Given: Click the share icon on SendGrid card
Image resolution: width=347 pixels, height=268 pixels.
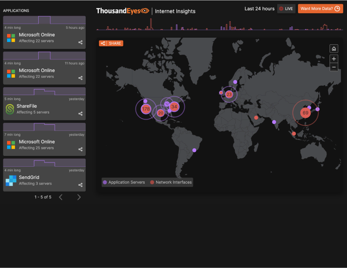Looking at the screenshot, I should 80,185.
